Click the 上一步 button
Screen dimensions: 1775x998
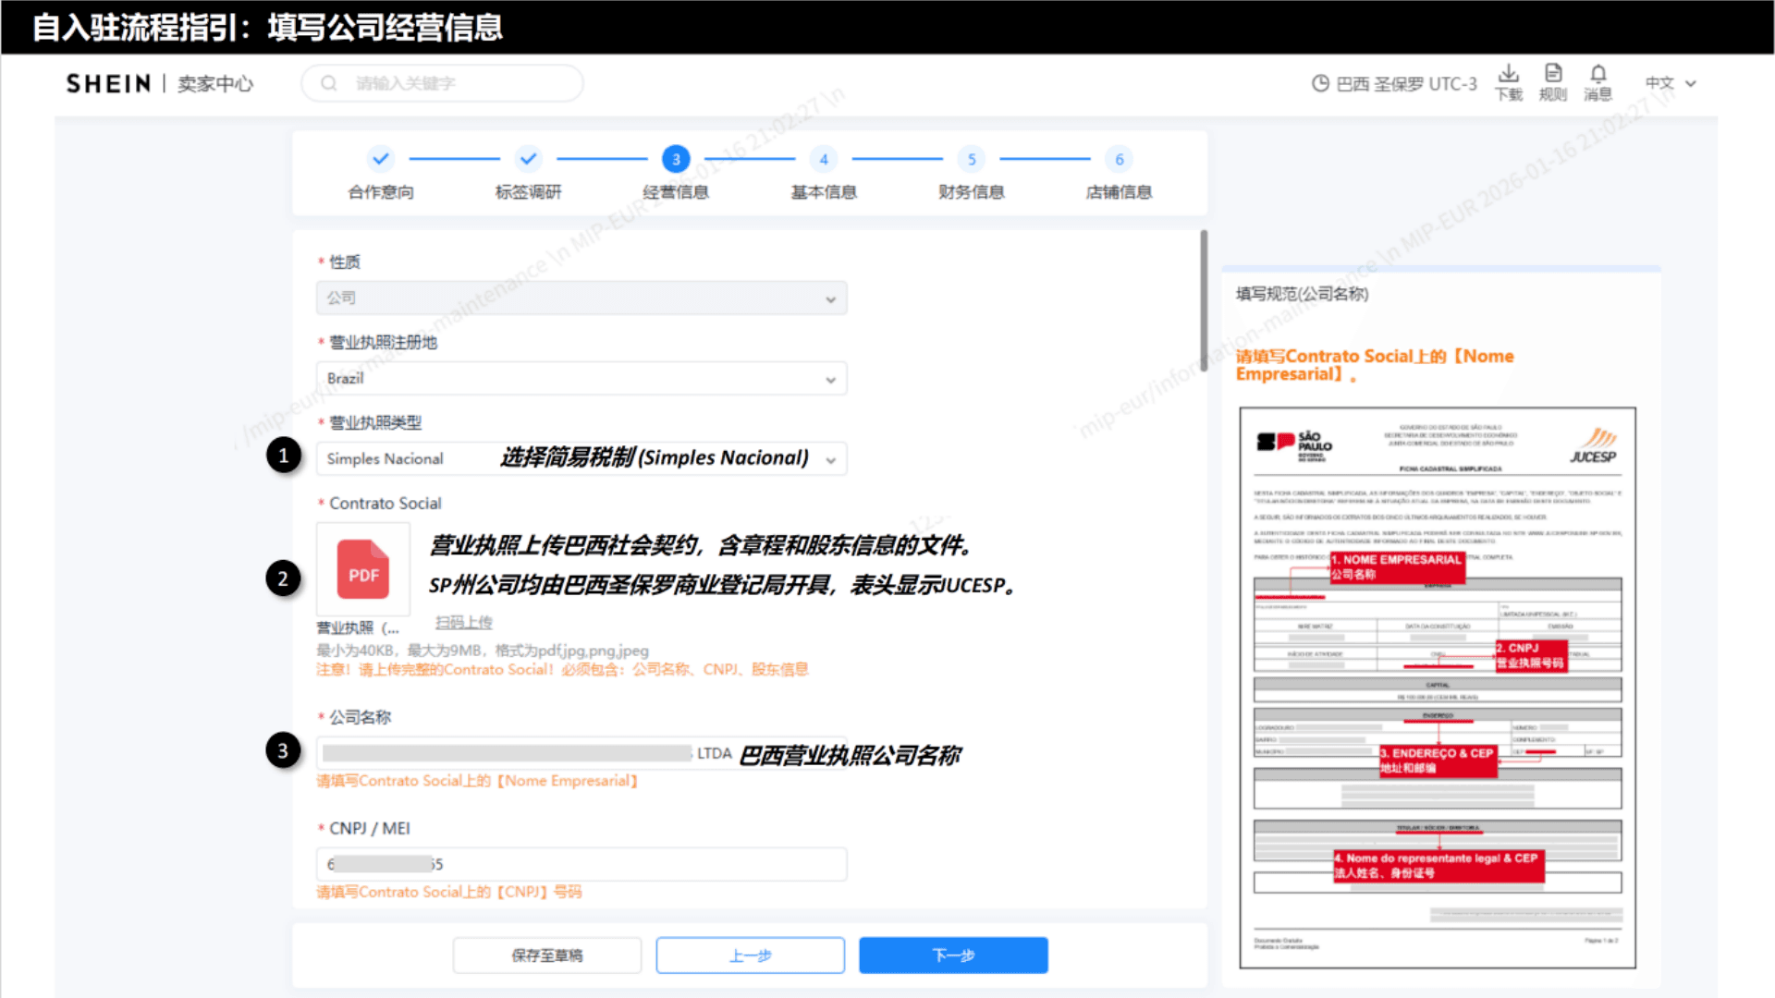[751, 955]
